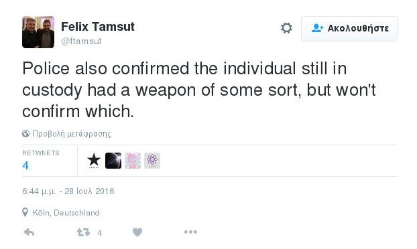417x249 pixels.
Task: Open the Köln, Deutschland location link
Action: (66, 213)
